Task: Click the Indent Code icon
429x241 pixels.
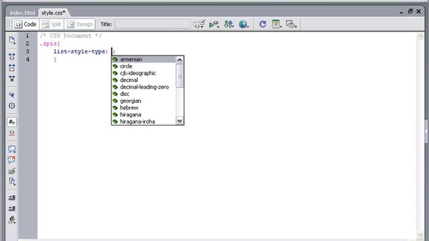Action: coord(12,198)
